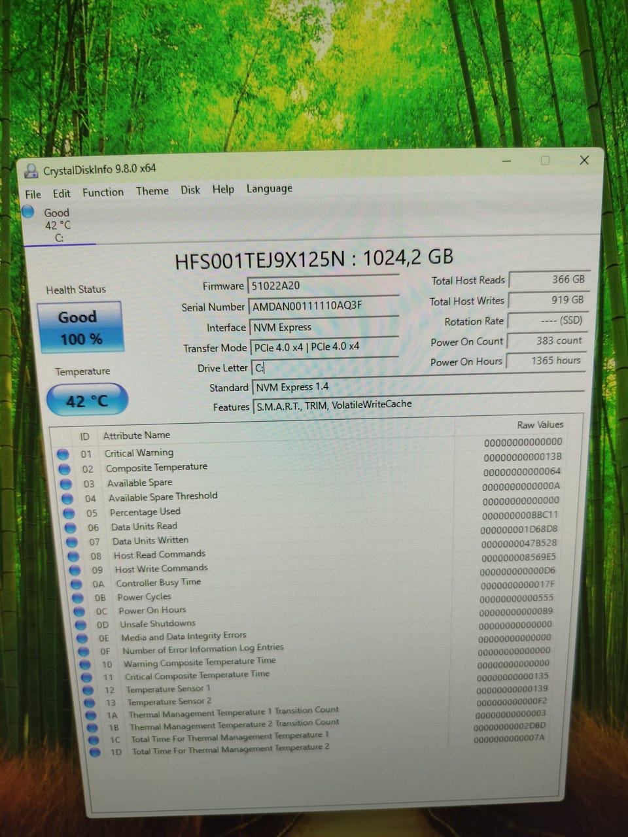Click the Rotation Rate value (SSD)

tap(548, 320)
